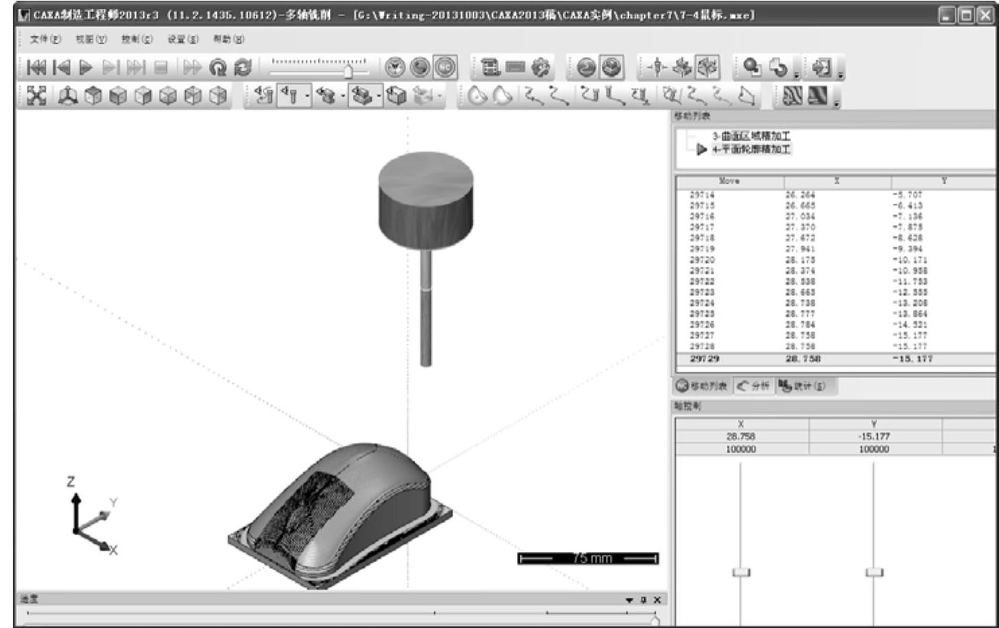The width and height of the screenshot is (999, 628).
Task: Click the filmstrip record icon
Action: point(491,67)
